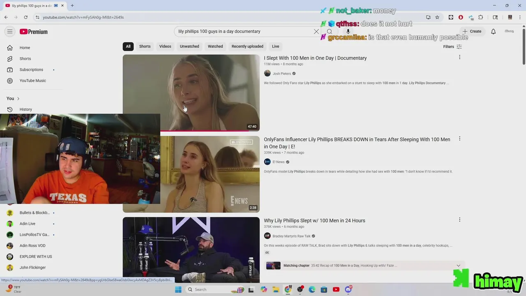Click the magnifier search button

point(330,31)
